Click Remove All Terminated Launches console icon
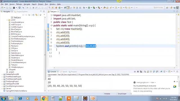 141,72
